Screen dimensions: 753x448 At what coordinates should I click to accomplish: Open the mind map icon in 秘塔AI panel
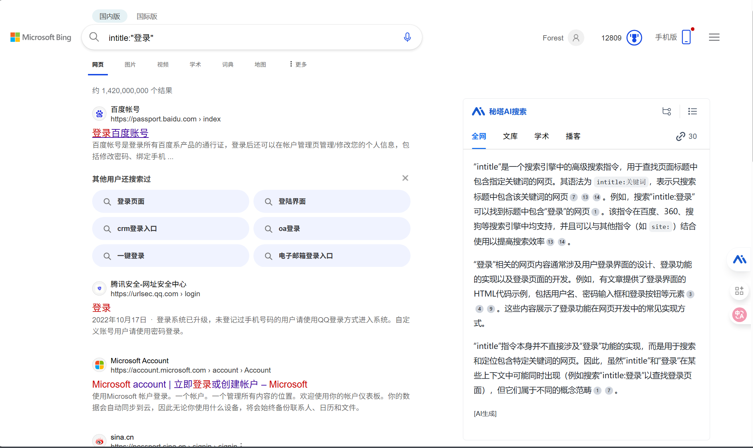coord(666,111)
